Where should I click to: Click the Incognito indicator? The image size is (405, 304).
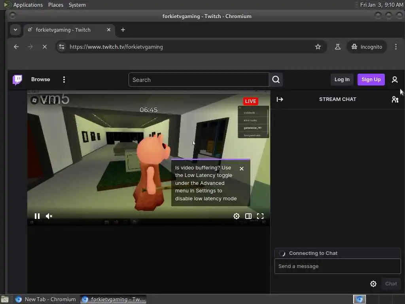pyautogui.click(x=367, y=47)
